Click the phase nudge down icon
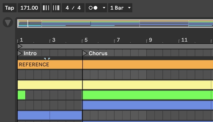The height and width of the screenshot is (122, 213). 46,8
